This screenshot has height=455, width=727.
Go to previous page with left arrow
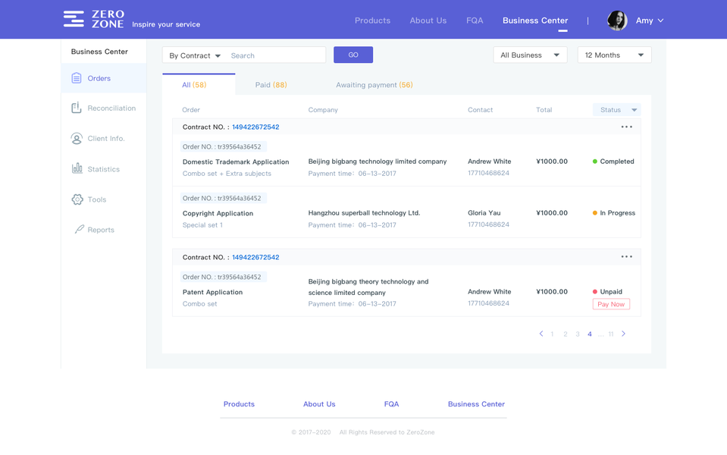pos(541,334)
